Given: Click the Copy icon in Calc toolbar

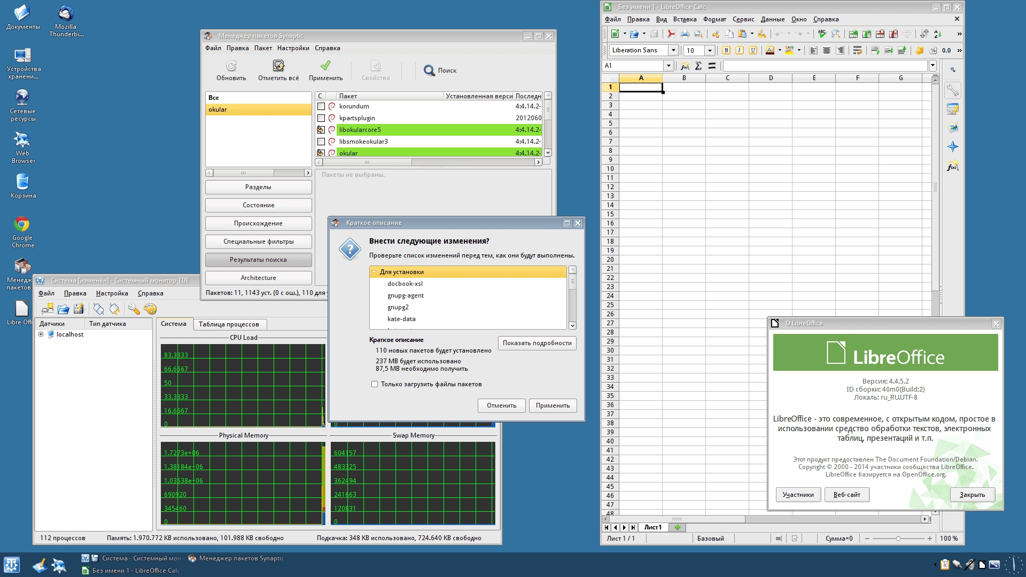Looking at the screenshot, I should (729, 34).
